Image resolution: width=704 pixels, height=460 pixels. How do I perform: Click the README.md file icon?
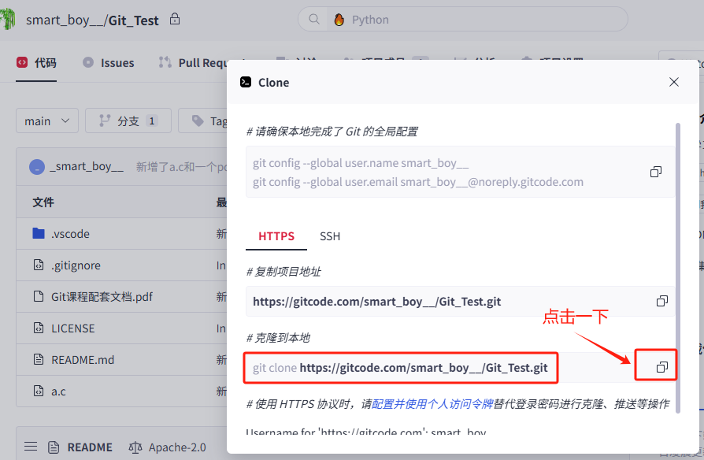[39, 359]
